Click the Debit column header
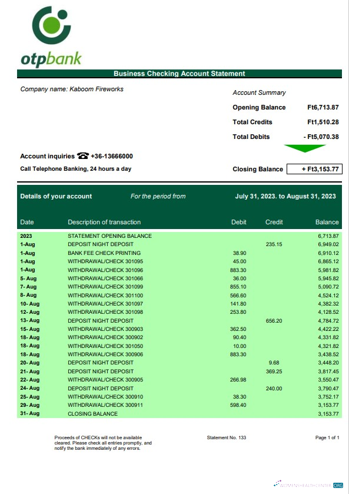Viewport: 349px width, 494px height. click(239, 222)
